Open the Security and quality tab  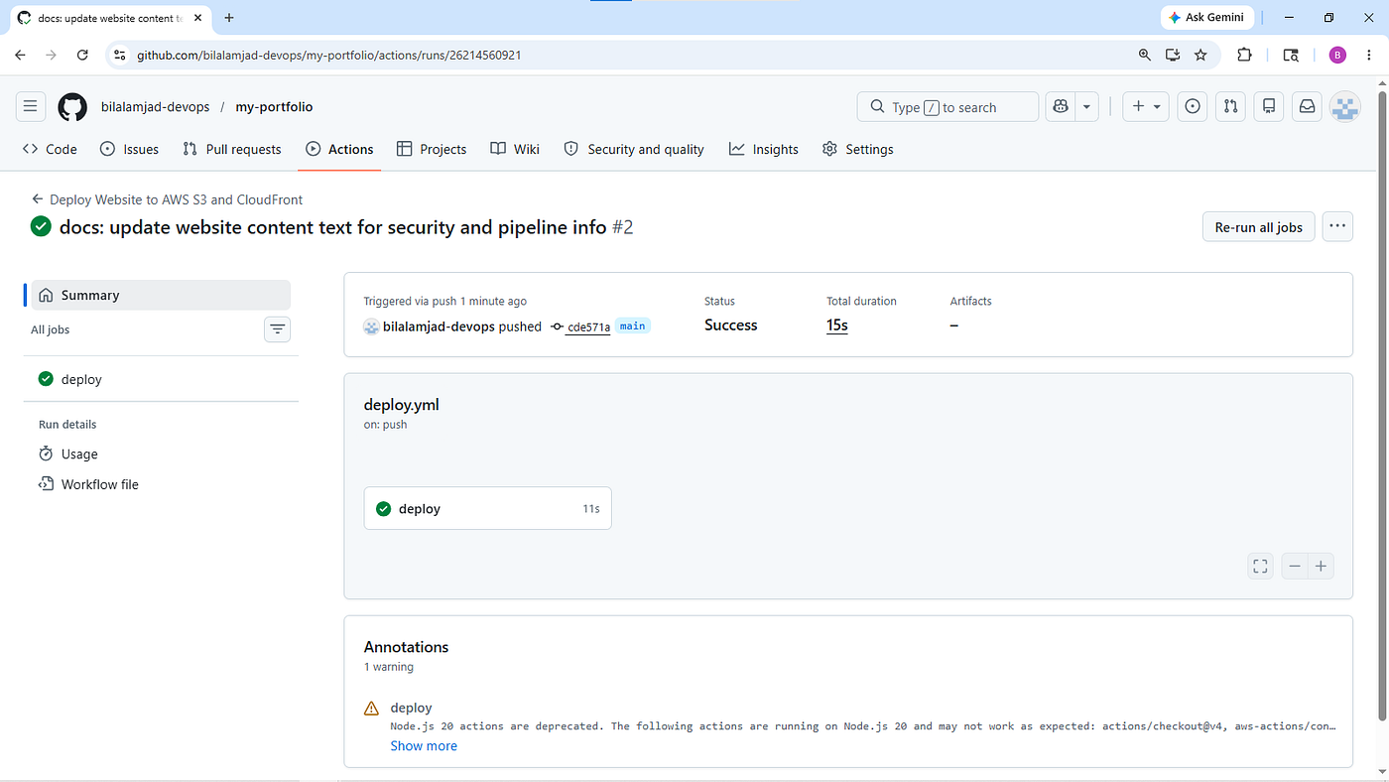tap(634, 149)
